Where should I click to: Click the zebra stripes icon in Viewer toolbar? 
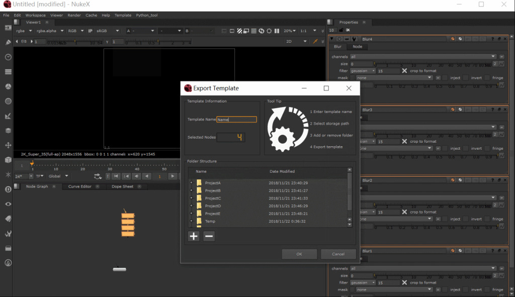point(239,31)
